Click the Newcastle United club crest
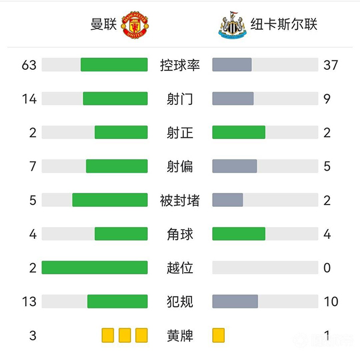Screen dimensions: 360x351 tap(232, 25)
